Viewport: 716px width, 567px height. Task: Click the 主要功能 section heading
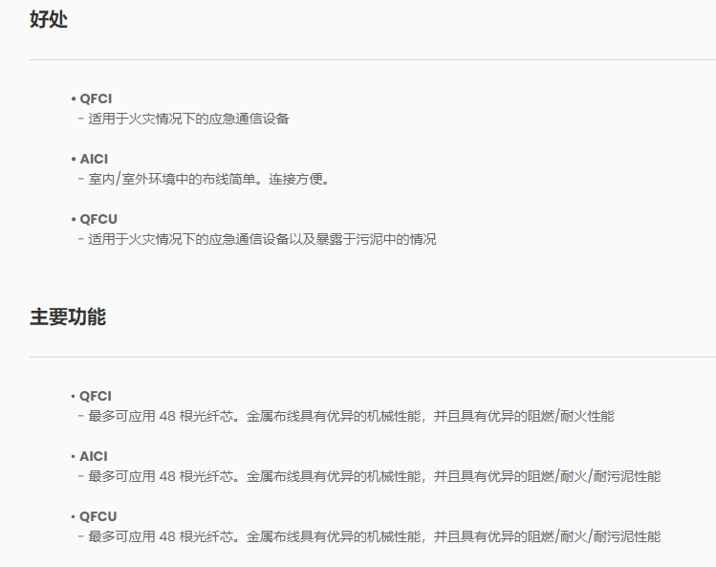point(68,317)
